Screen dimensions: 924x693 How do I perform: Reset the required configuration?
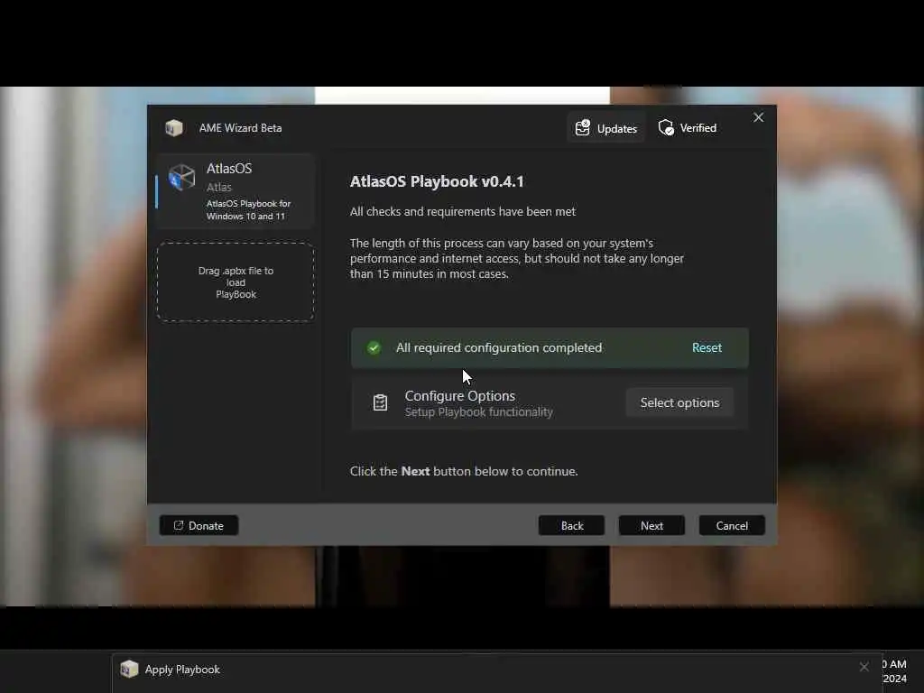pos(707,347)
